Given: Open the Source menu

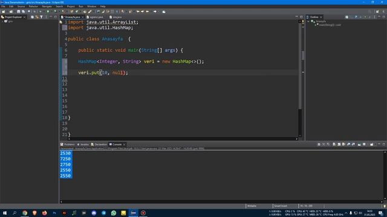Looking at the screenshot, I should click(21, 7).
